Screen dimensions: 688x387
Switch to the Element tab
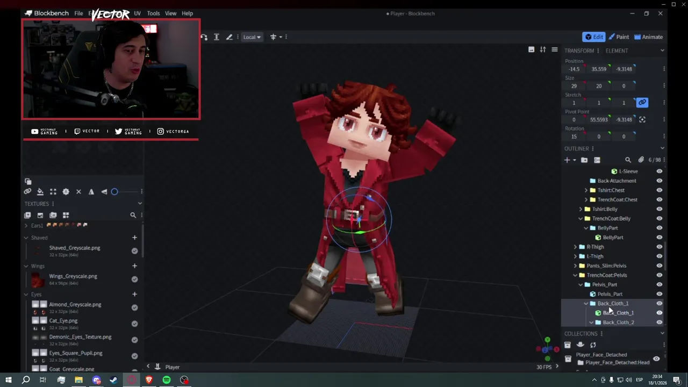point(617,51)
